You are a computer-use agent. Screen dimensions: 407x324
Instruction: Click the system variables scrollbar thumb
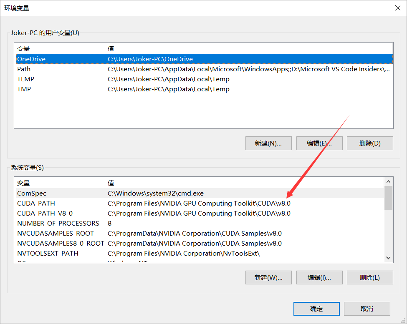pyautogui.click(x=388, y=198)
